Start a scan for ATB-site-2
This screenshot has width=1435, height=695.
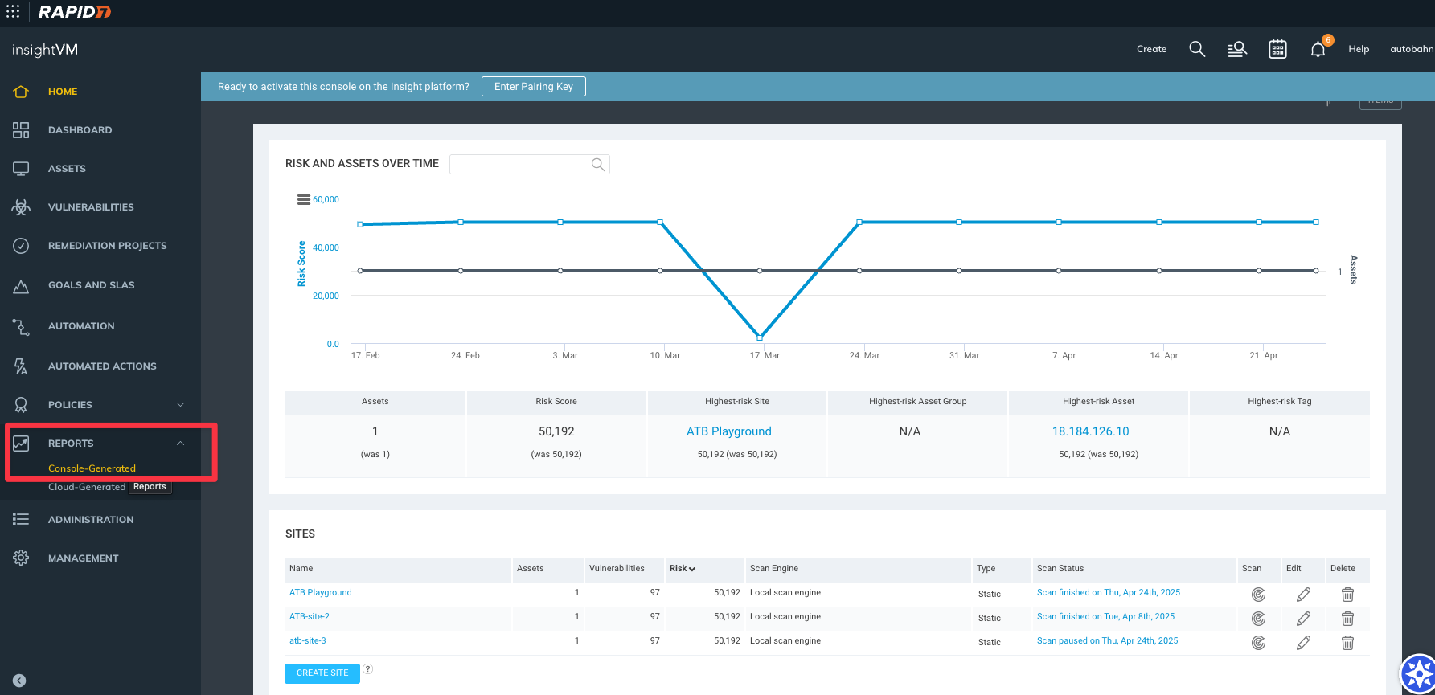[1258, 619]
